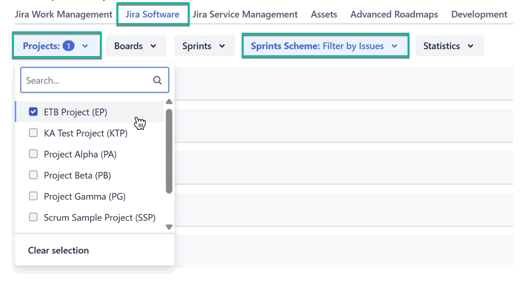Viewport: 527px width, 281px height.
Task: Switch to the Advanced Roadmaps tab
Action: tap(394, 14)
